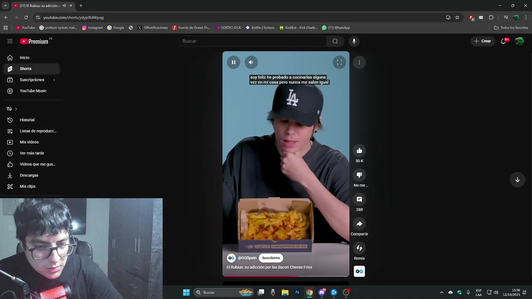Open the Chrome three-dot menu
This screenshot has height=299, width=532.
(526, 17)
